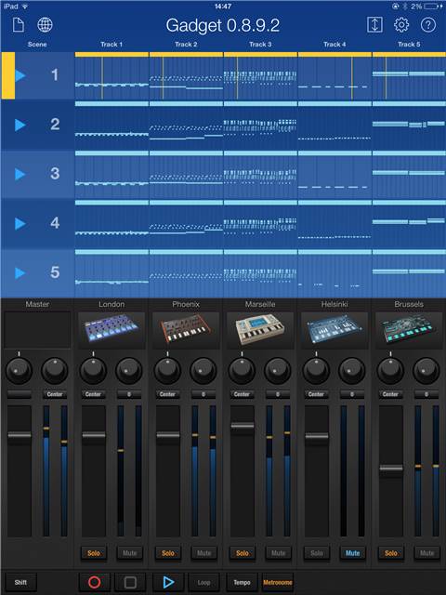Disable the Metronome

click(x=278, y=583)
